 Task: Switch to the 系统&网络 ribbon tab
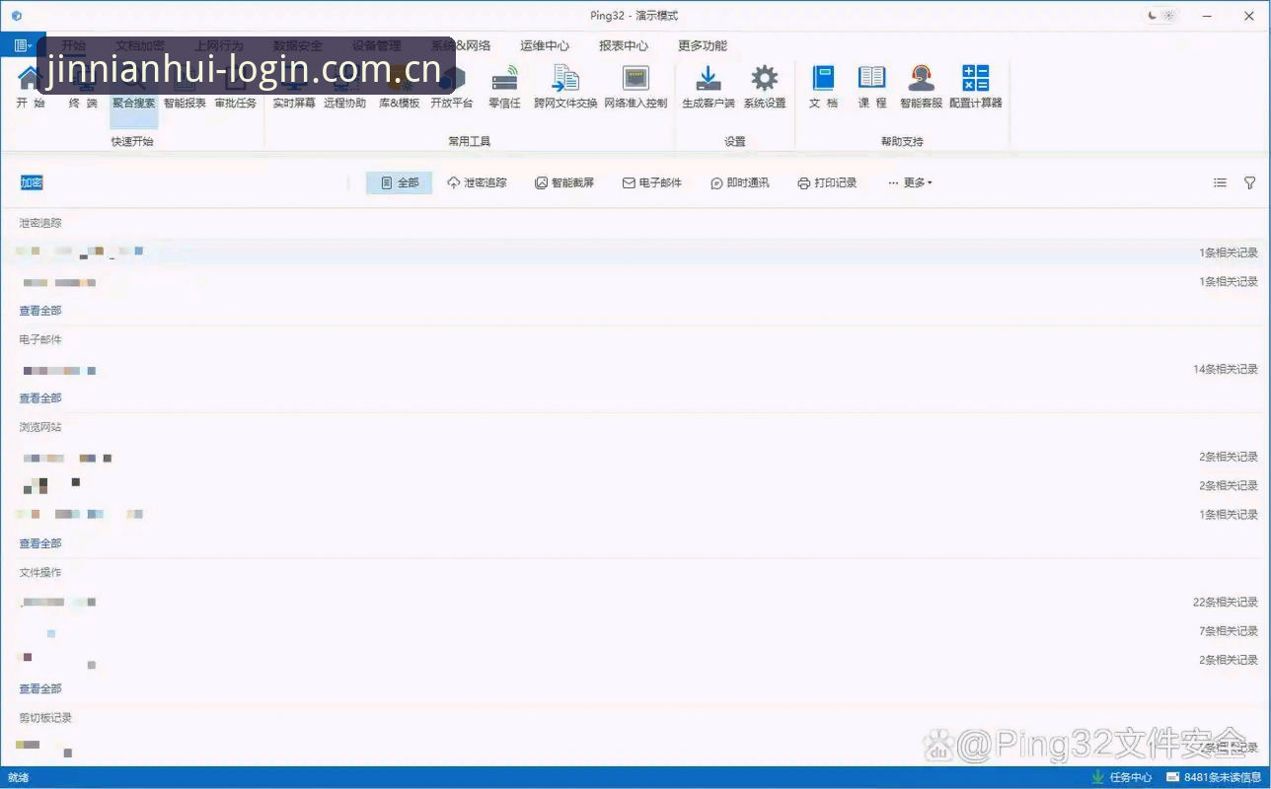click(x=460, y=45)
